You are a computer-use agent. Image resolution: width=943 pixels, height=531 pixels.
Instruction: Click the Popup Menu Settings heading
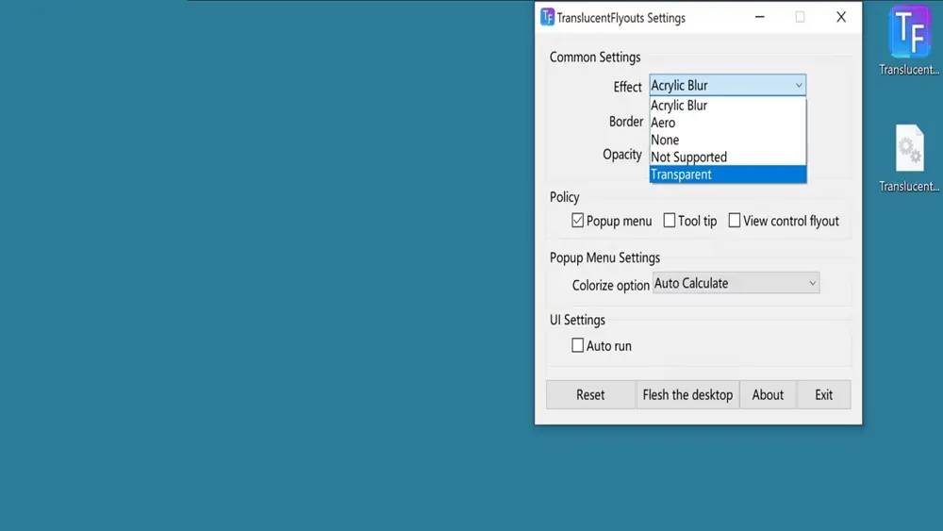(x=604, y=257)
